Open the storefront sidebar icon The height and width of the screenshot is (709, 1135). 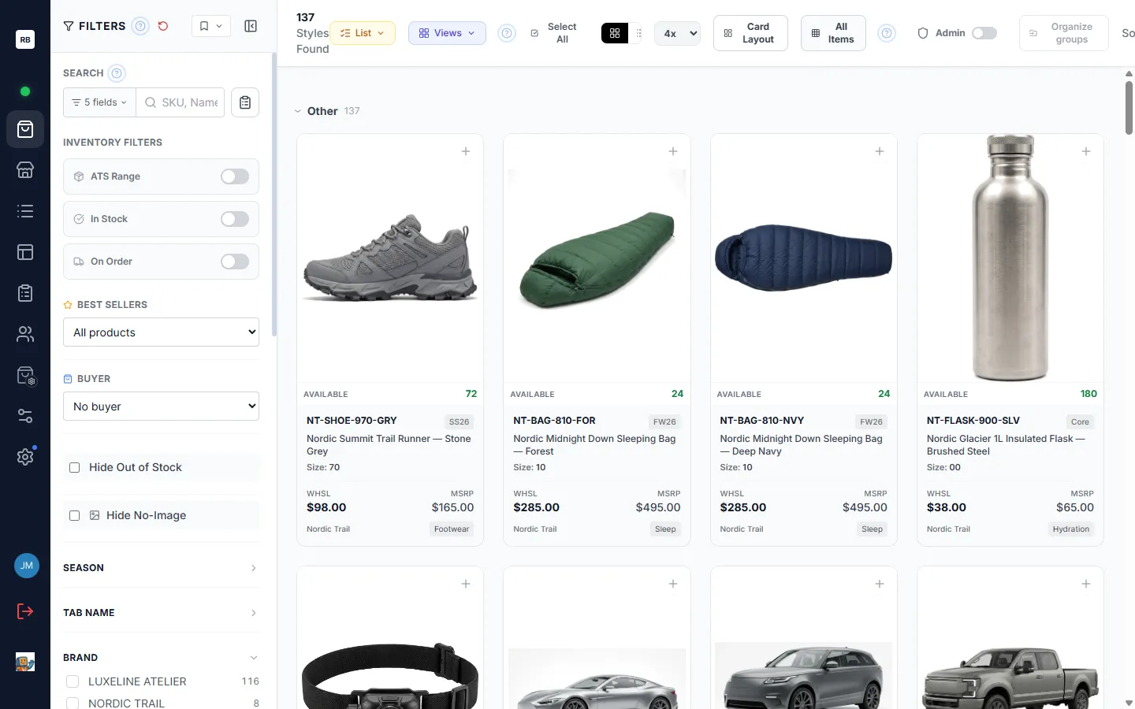(x=25, y=170)
